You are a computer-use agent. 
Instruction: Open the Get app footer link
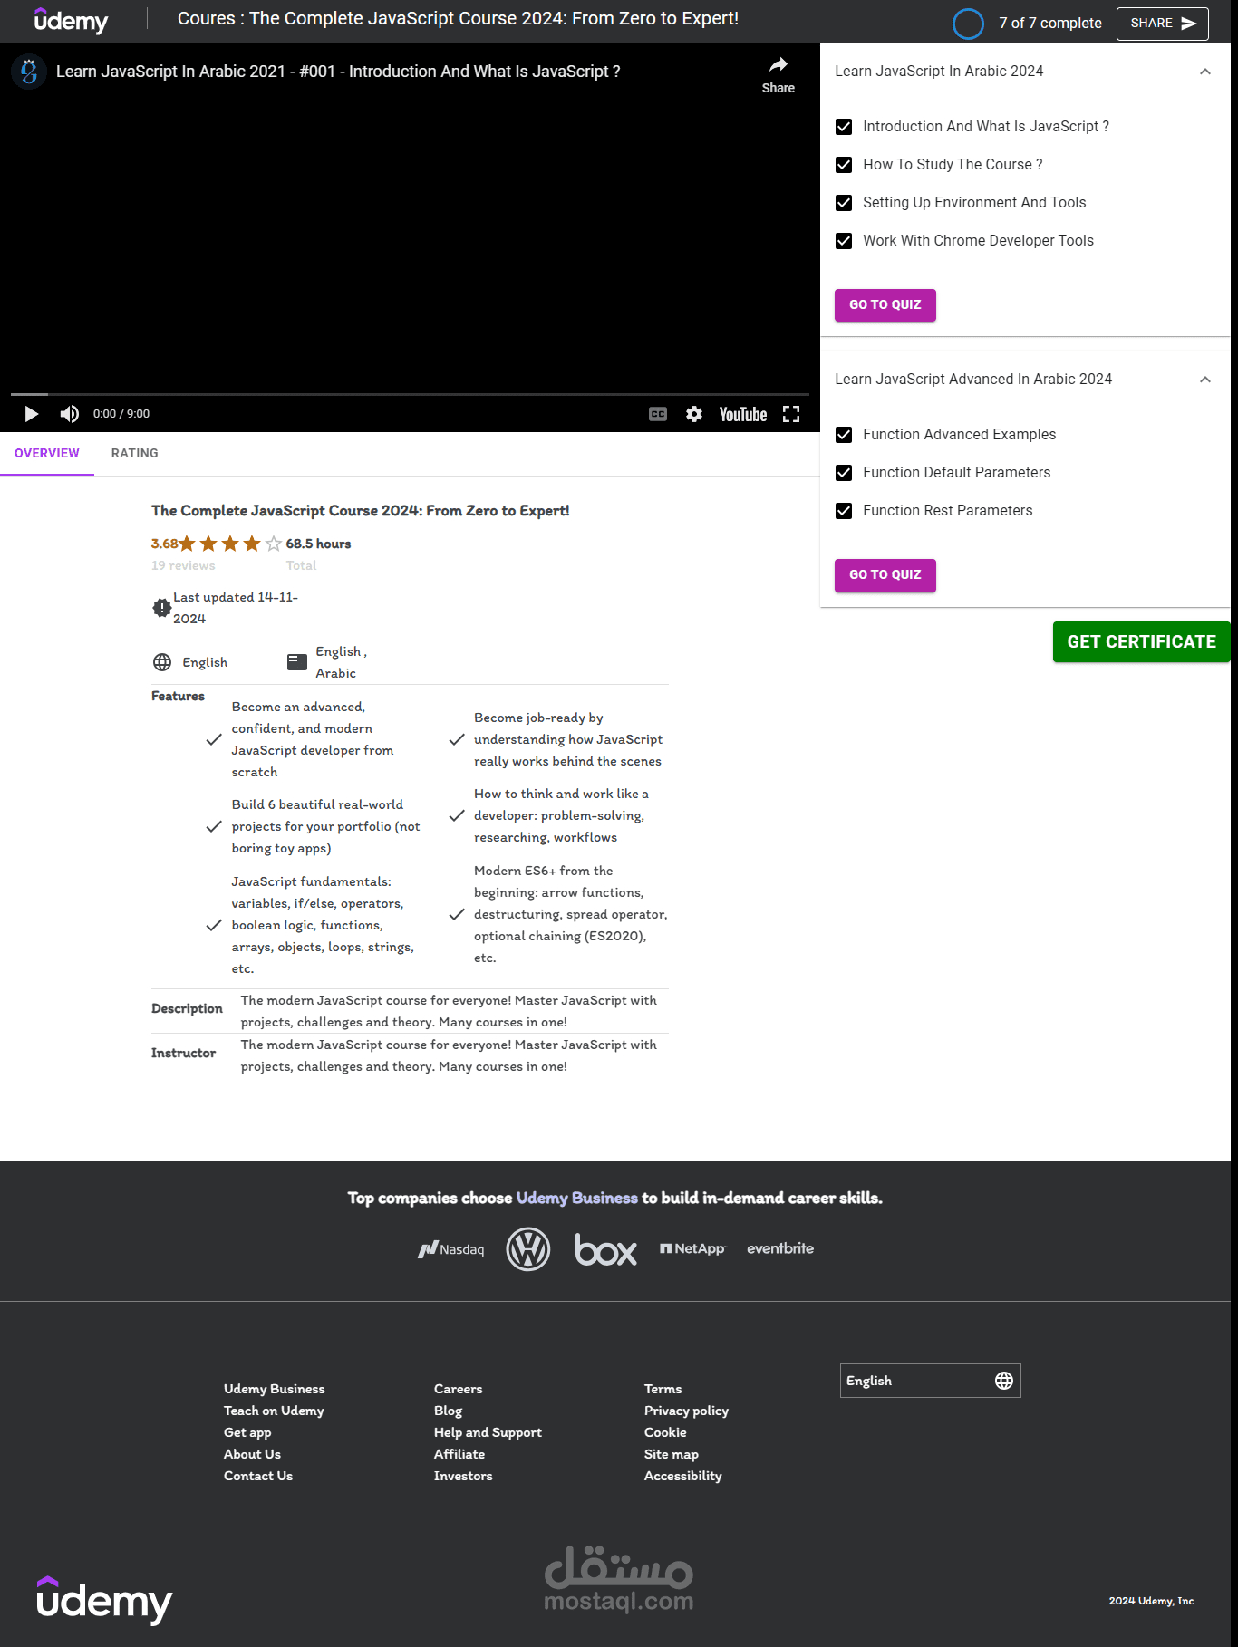(x=247, y=1432)
